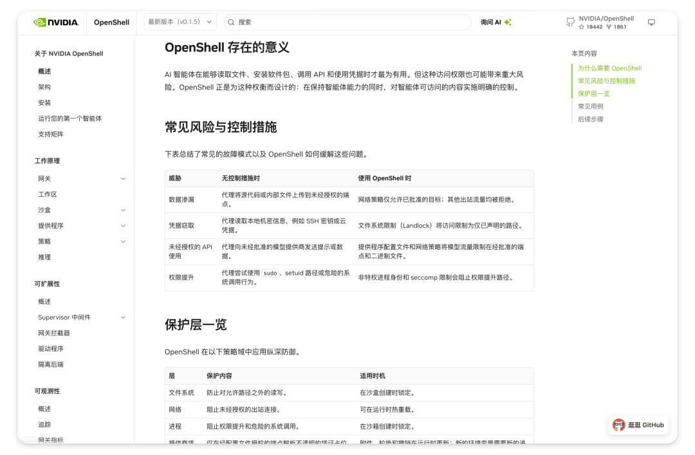Open the NVIDIA/OpenShell repository link
The width and height of the screenshot is (695, 455).
point(606,19)
